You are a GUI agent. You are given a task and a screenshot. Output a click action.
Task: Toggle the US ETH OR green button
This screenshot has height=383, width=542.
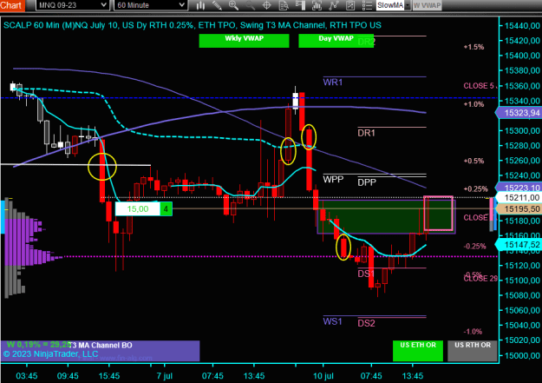pyautogui.click(x=418, y=351)
